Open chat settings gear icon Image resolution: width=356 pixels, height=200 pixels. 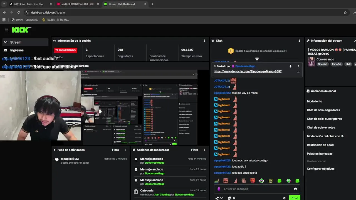284,198
